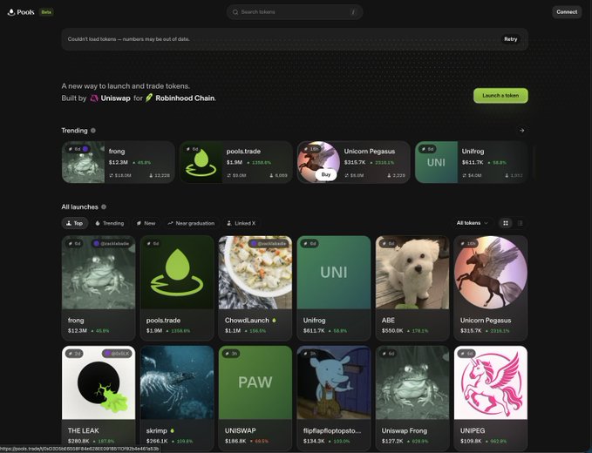Open the pools.trade launch card droplet image
This screenshot has height=453, width=592.
pos(177,273)
